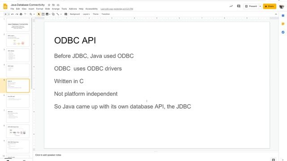This screenshot has width=287, height=161.
Task: Open the Accessibility menu
Action: coord(91,9)
